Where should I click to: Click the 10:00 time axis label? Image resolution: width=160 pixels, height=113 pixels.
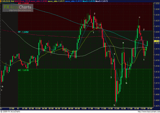[84, 108]
